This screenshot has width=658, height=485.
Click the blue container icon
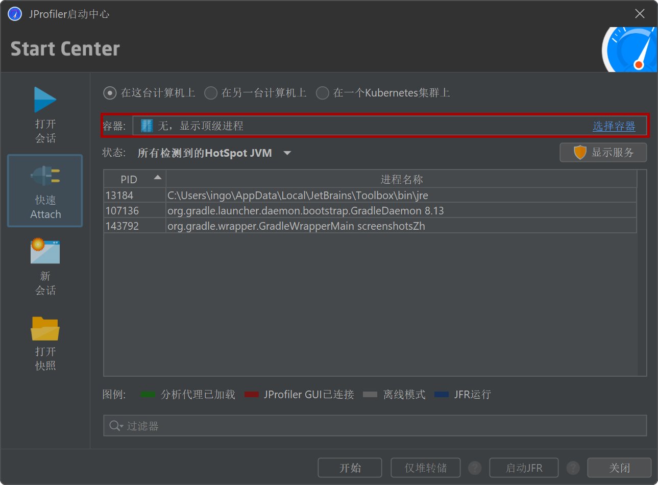147,126
